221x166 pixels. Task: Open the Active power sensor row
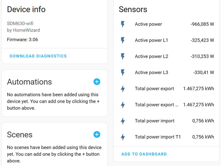point(148,24)
